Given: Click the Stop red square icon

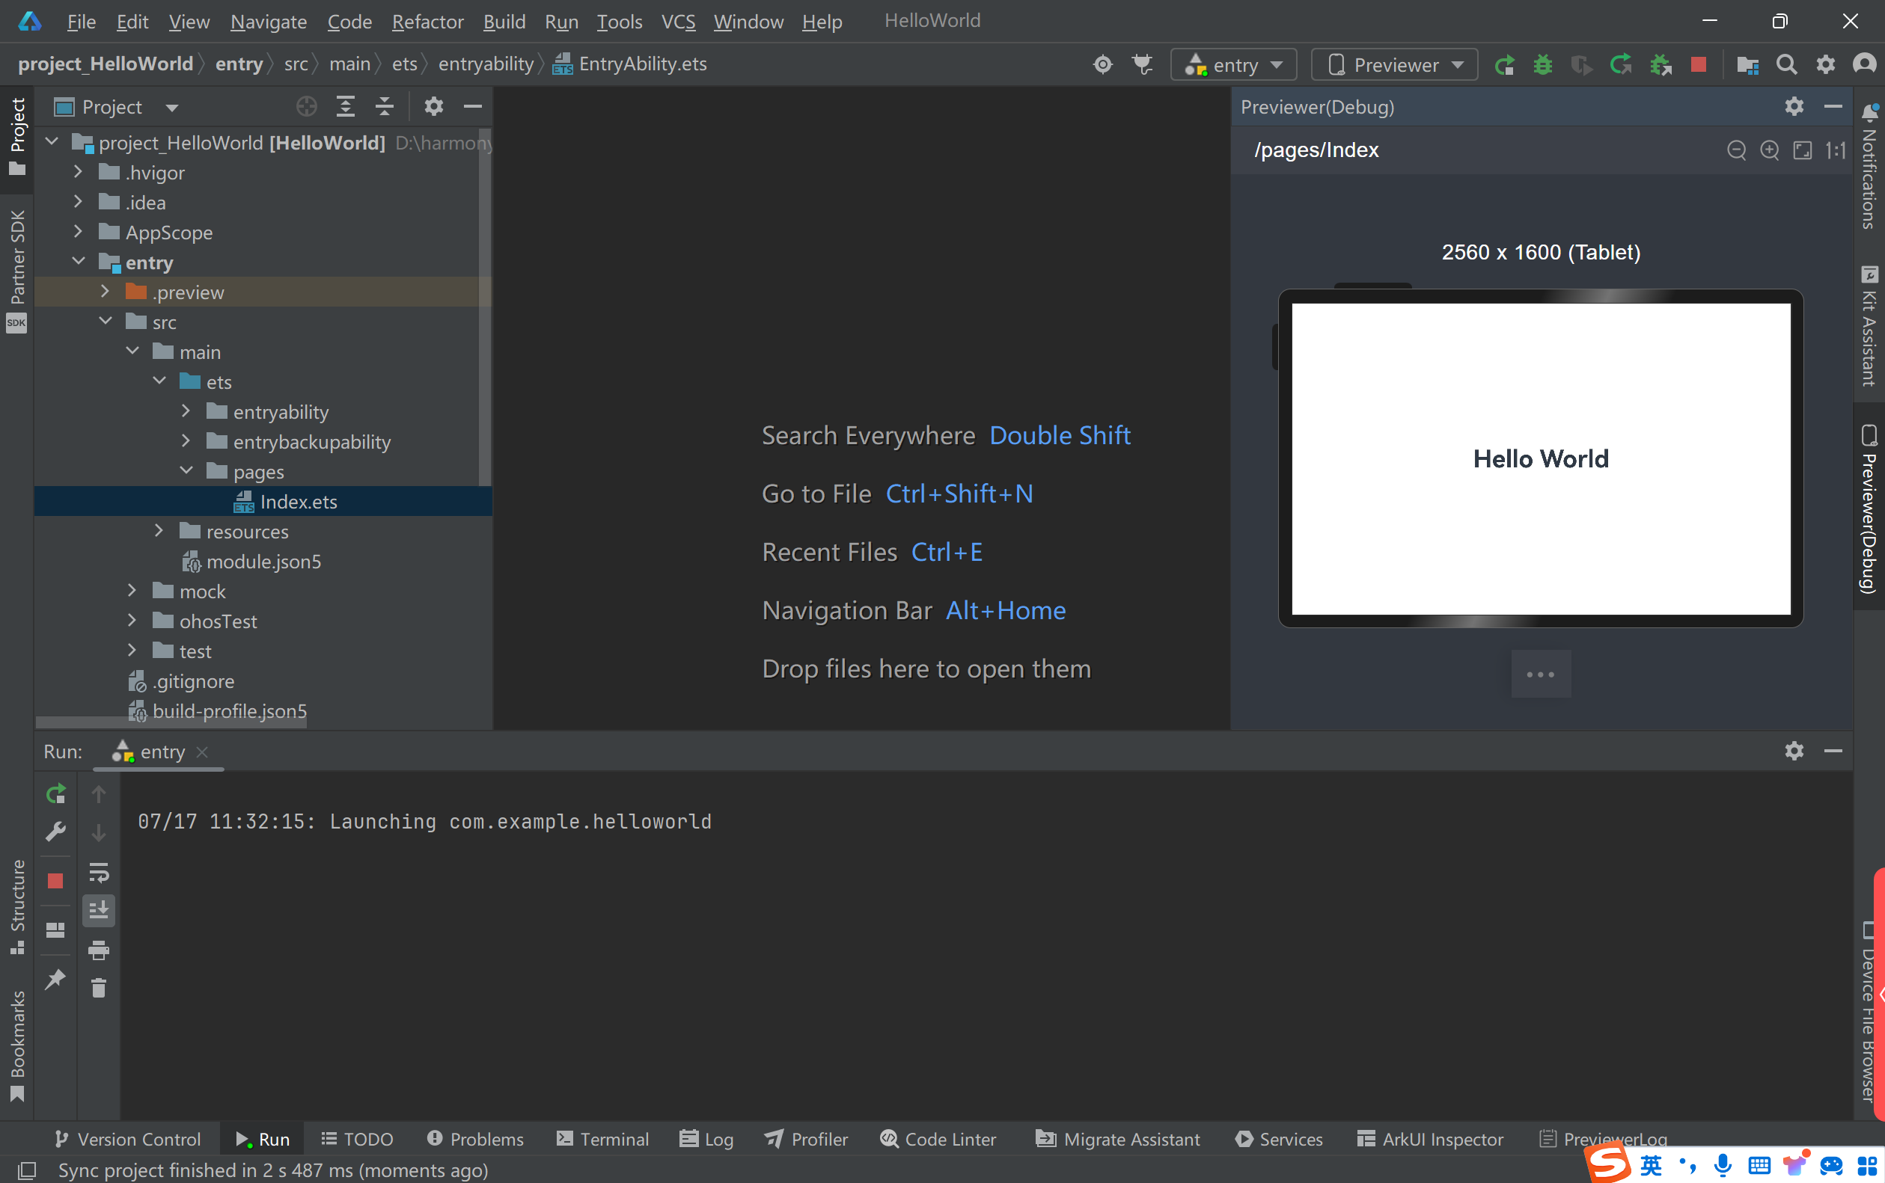Looking at the screenshot, I should click(1698, 64).
